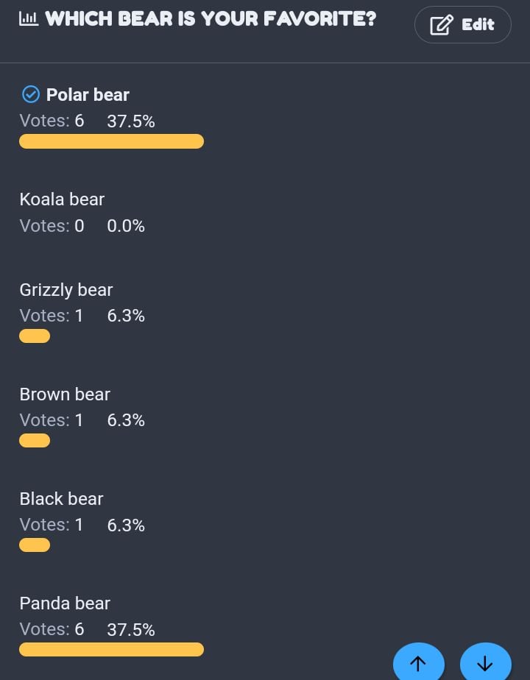
Task: Select the Polar bear option
Action: [x=88, y=94]
